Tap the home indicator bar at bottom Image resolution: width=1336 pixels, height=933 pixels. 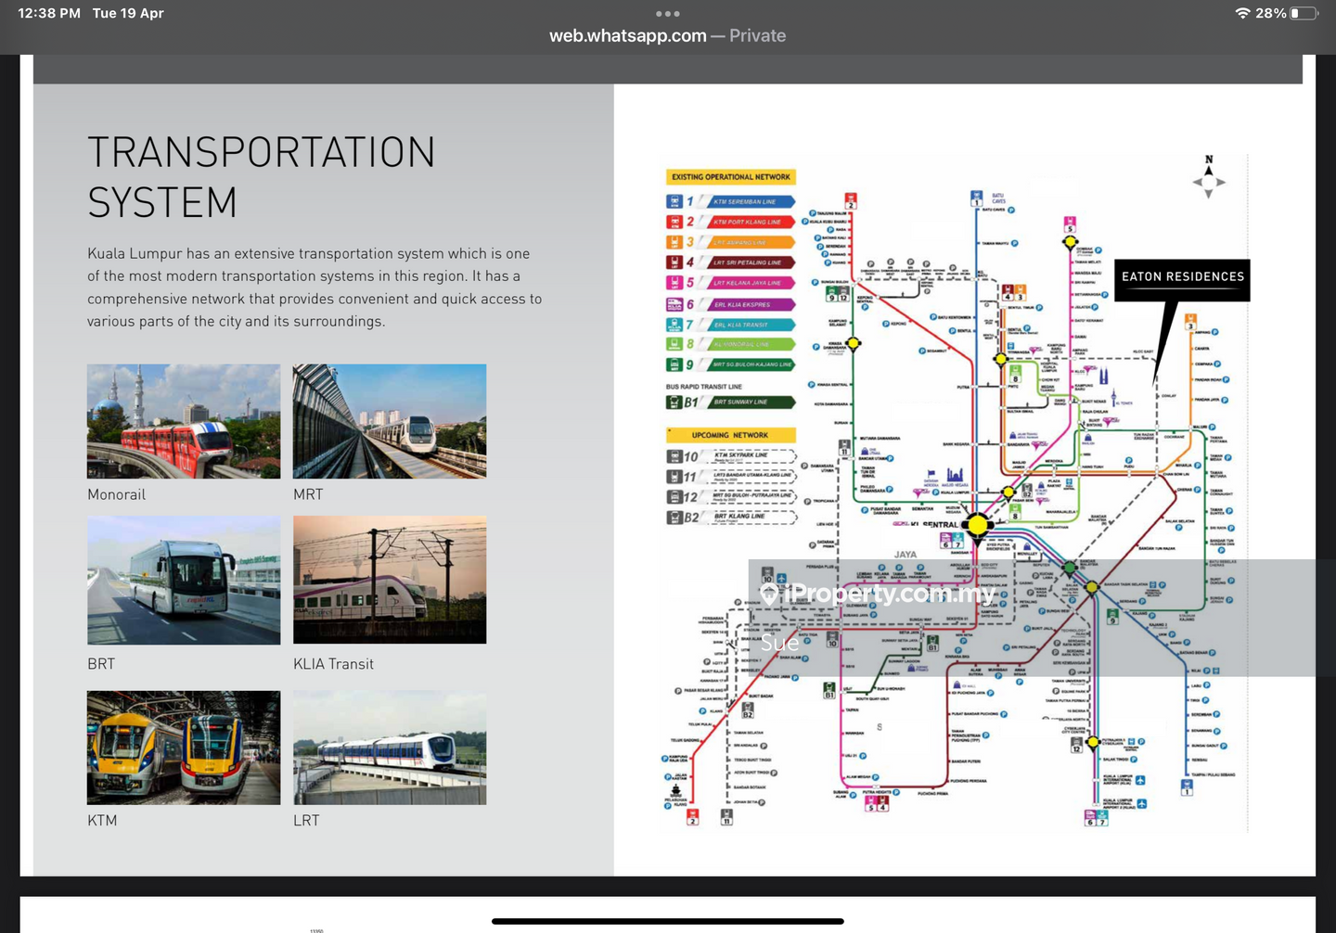pyautogui.click(x=667, y=921)
